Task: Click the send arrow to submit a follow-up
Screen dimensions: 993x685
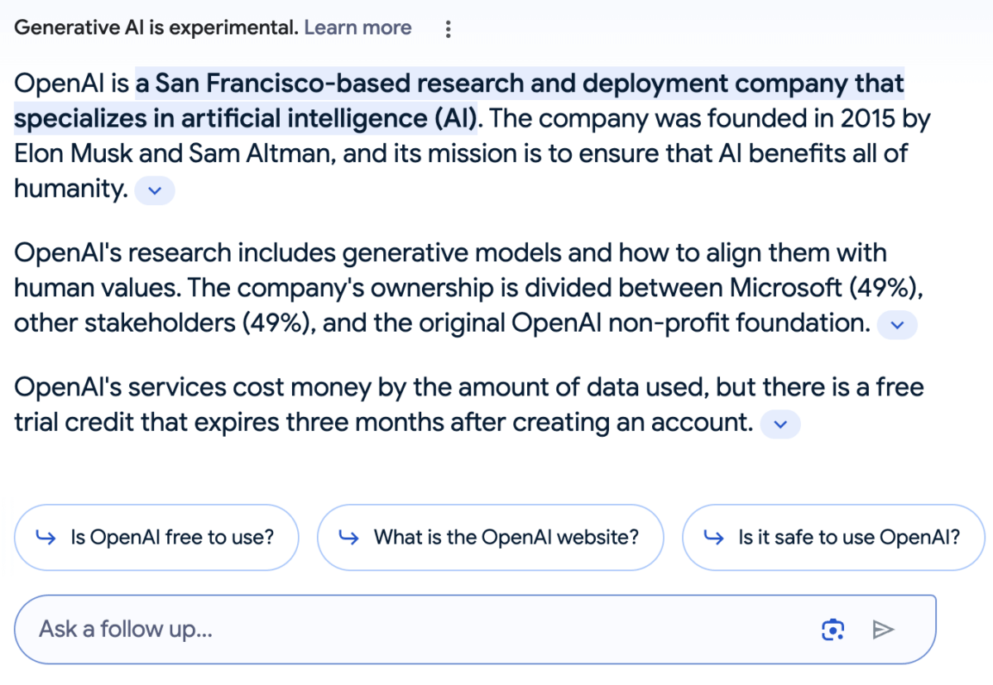Action: click(x=884, y=629)
